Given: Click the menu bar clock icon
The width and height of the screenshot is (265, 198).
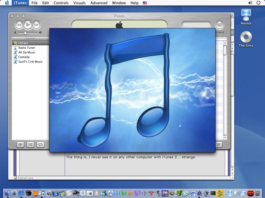Looking at the screenshot, I should tap(259, 3).
